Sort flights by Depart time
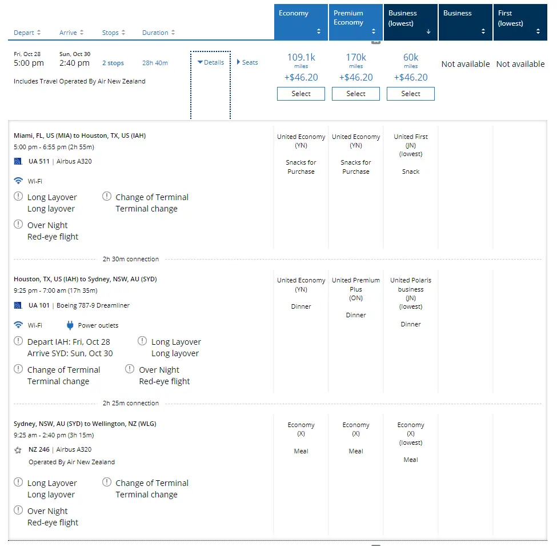Image resolution: width=557 pixels, height=546 pixels. click(x=27, y=33)
